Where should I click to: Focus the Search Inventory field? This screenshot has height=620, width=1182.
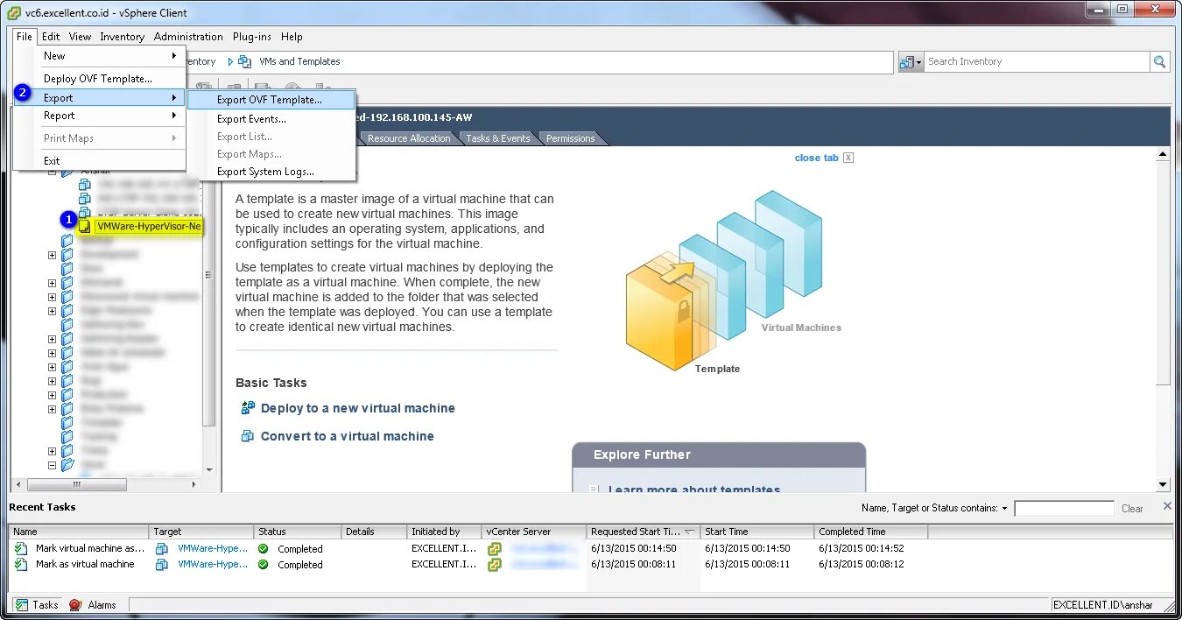click(1038, 62)
